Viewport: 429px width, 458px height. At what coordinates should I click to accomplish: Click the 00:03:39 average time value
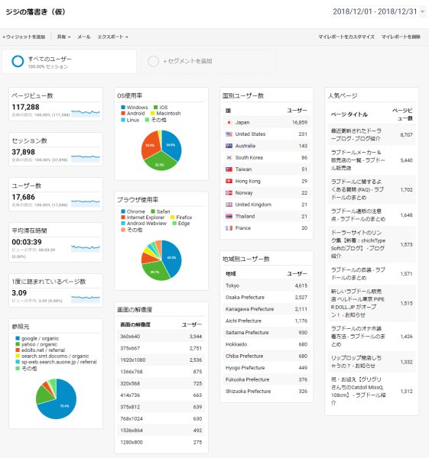pos(27,242)
